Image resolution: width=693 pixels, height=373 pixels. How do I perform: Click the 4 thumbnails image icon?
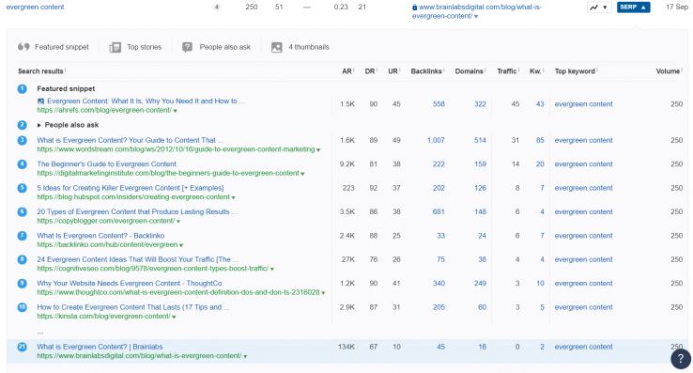tap(277, 47)
